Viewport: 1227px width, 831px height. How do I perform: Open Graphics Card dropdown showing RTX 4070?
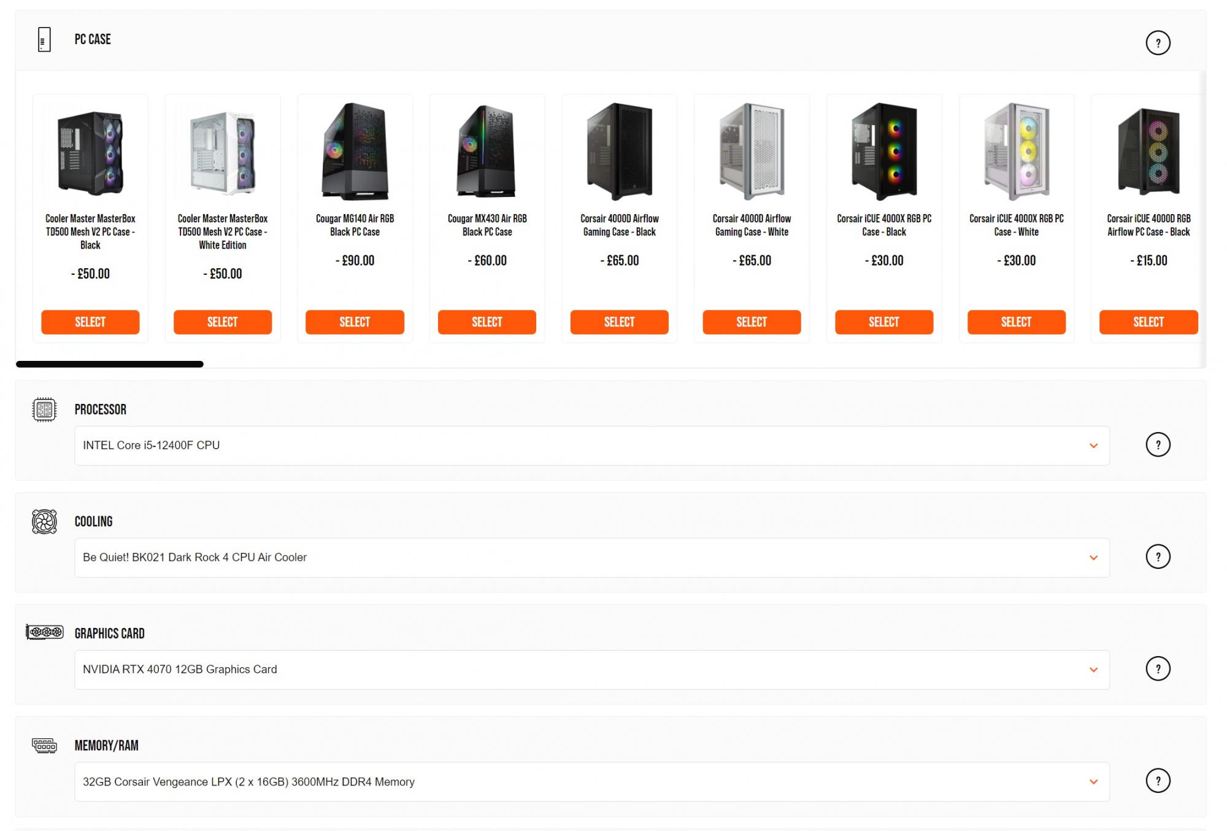tap(592, 670)
